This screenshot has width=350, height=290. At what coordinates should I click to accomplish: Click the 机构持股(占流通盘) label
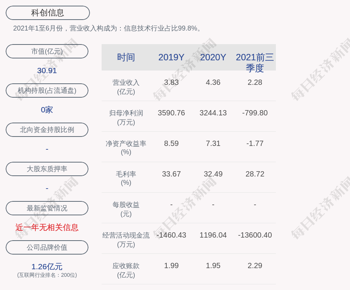pos(47,91)
